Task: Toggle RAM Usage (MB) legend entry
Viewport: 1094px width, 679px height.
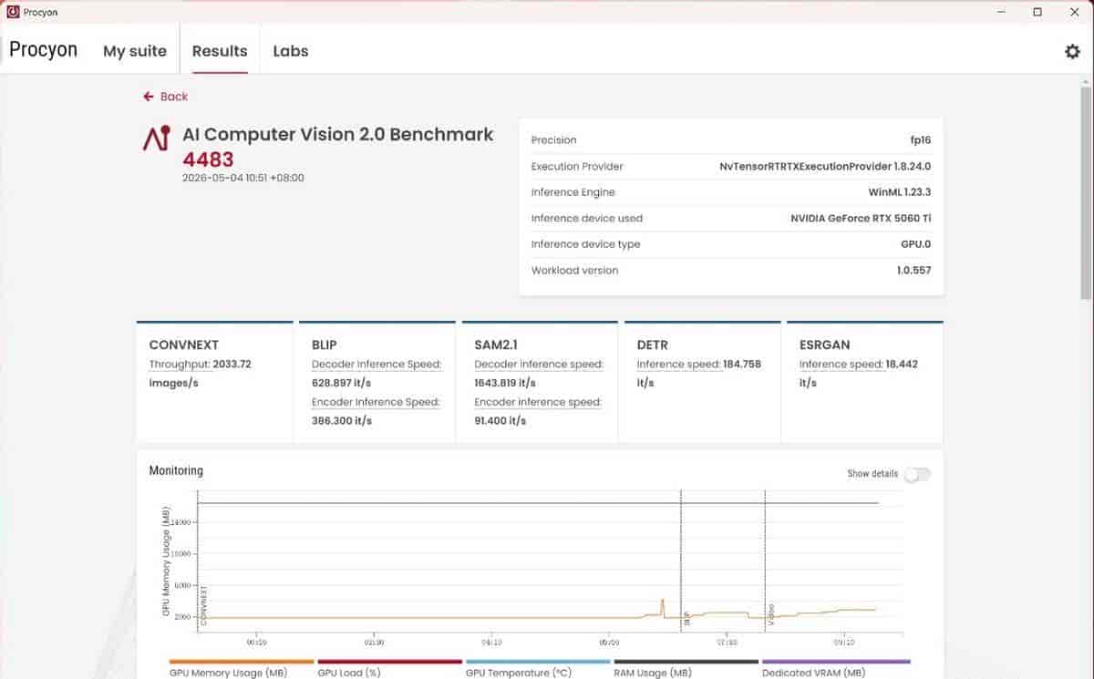Action: [686, 668]
